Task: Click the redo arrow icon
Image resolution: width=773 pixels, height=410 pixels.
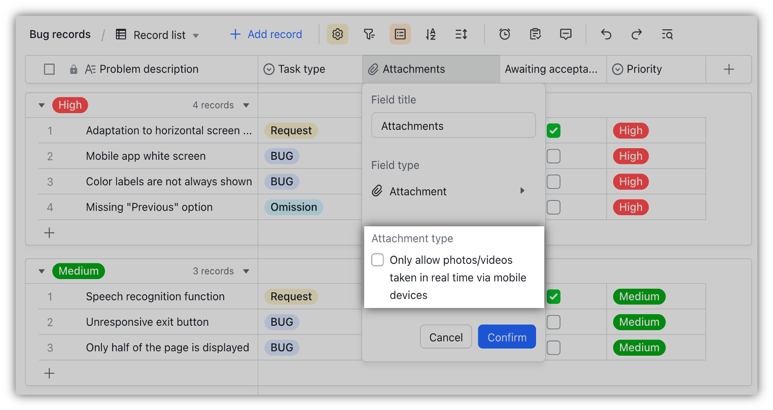Action: [637, 35]
